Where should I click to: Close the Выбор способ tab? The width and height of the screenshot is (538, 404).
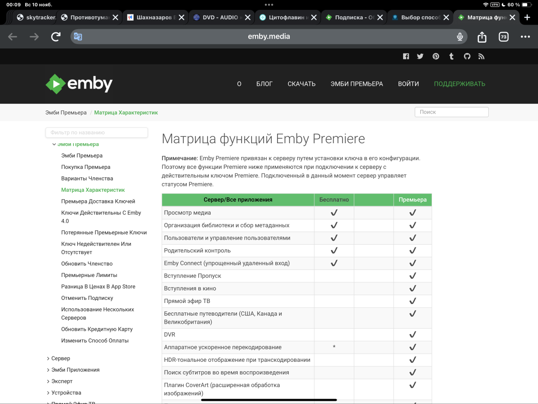pos(447,18)
